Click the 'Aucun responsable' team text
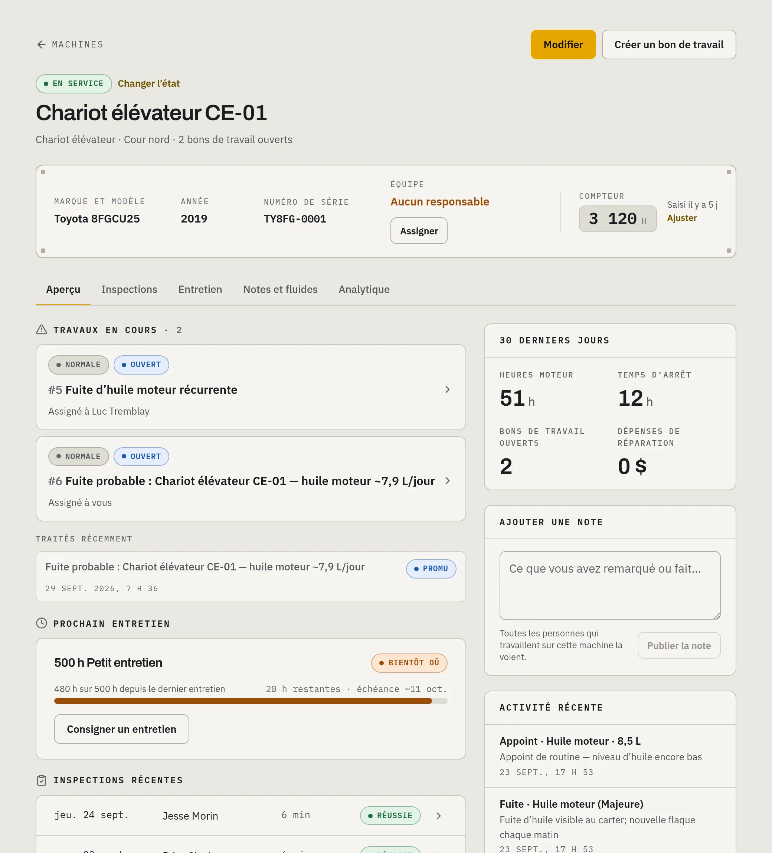Screen dimensions: 772x853 pyautogui.click(x=439, y=201)
